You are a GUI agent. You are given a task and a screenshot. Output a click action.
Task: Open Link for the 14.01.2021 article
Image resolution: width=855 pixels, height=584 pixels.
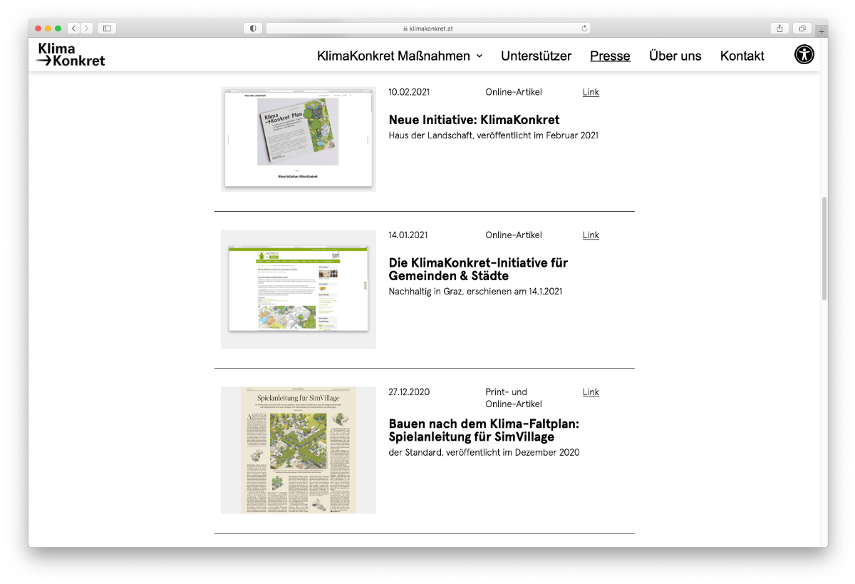[591, 235]
